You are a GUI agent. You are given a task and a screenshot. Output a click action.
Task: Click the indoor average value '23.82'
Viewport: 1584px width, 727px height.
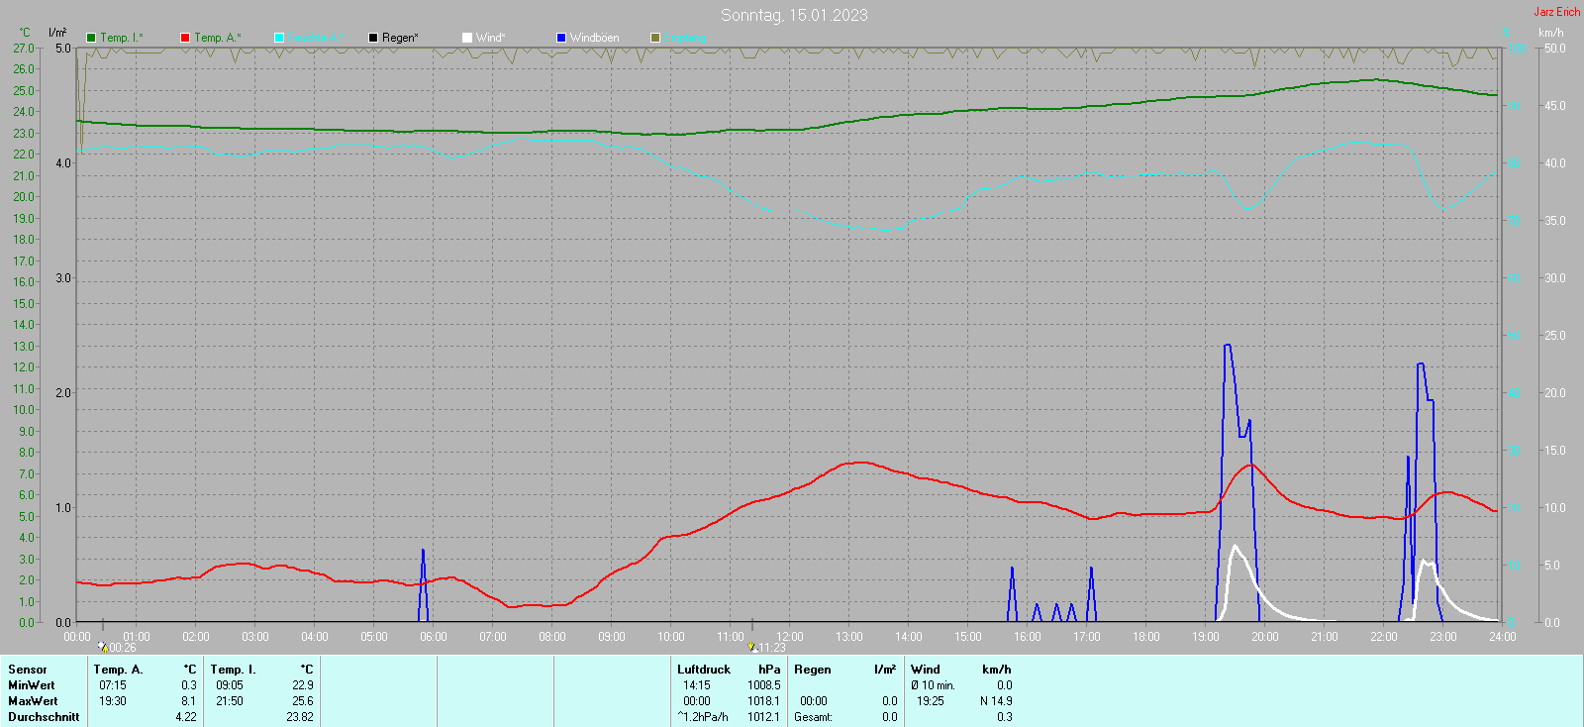(300, 717)
